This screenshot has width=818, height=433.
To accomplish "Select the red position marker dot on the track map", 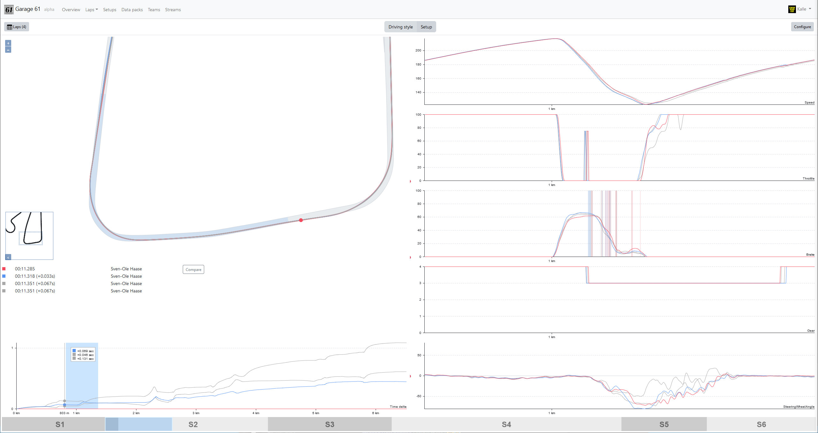I will tap(300, 220).
